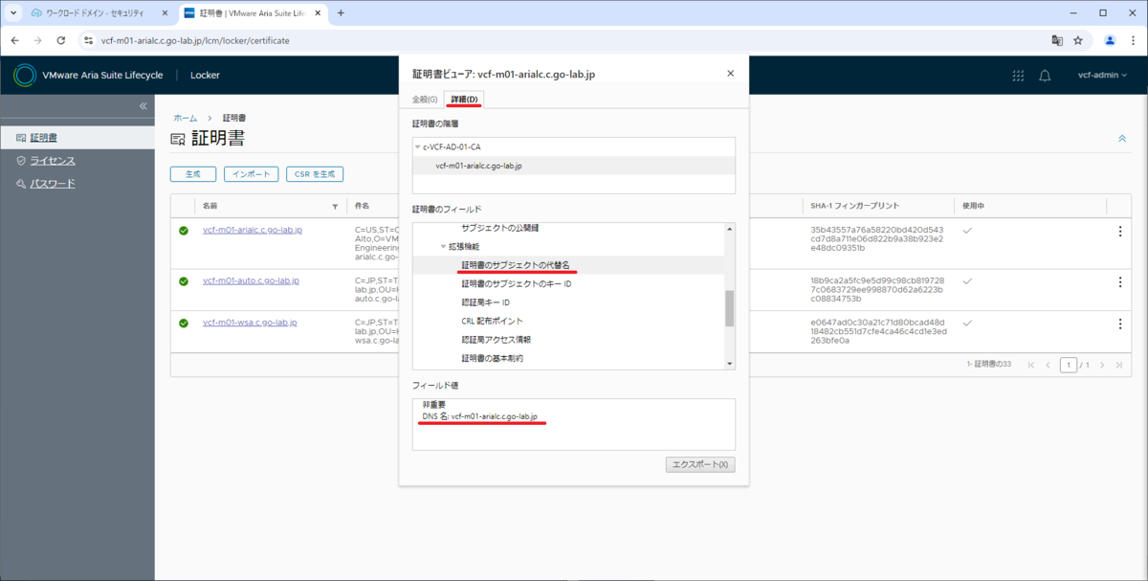Go to the first page of certificates

(1031, 365)
